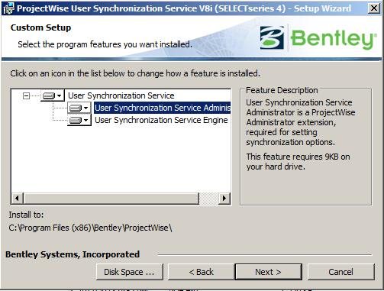Collapse the User Synchronization Service tree node

[x=26, y=95]
